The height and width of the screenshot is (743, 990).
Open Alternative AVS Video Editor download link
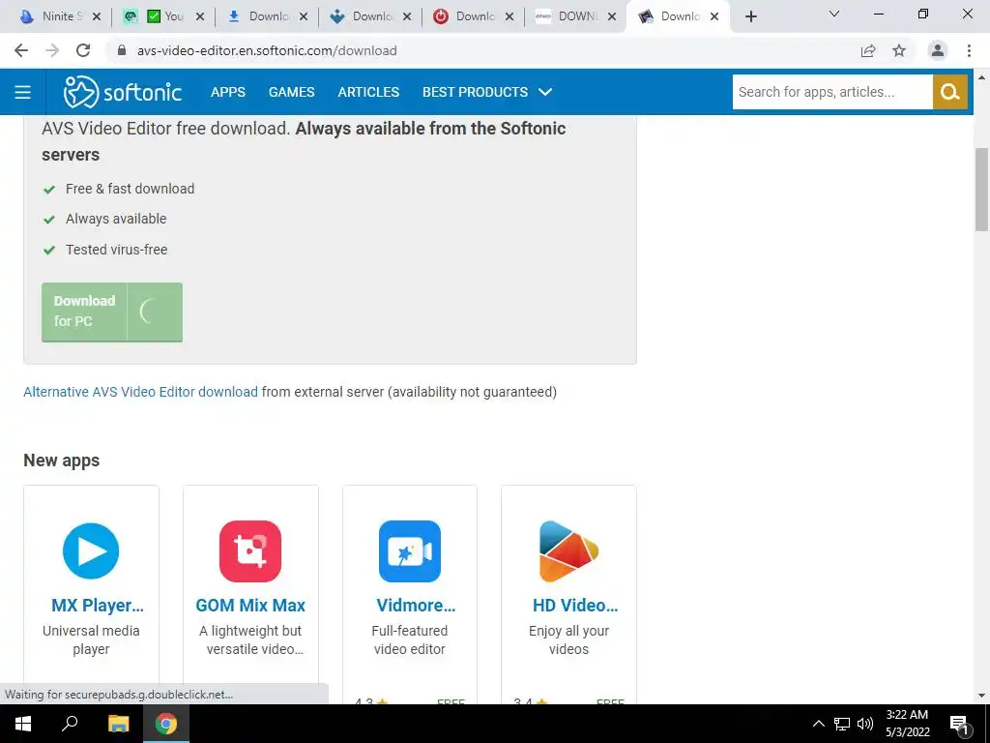[x=141, y=392]
